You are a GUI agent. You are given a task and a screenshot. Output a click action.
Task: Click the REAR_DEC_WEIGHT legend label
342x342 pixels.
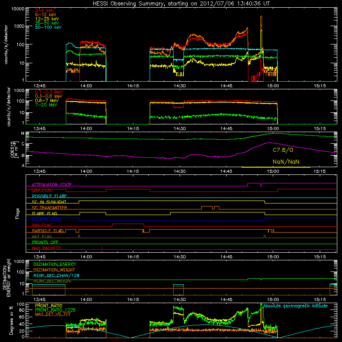click(53, 281)
